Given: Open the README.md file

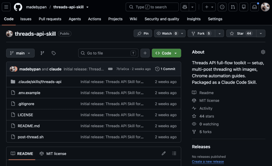Looking at the screenshot, I should (29, 126).
